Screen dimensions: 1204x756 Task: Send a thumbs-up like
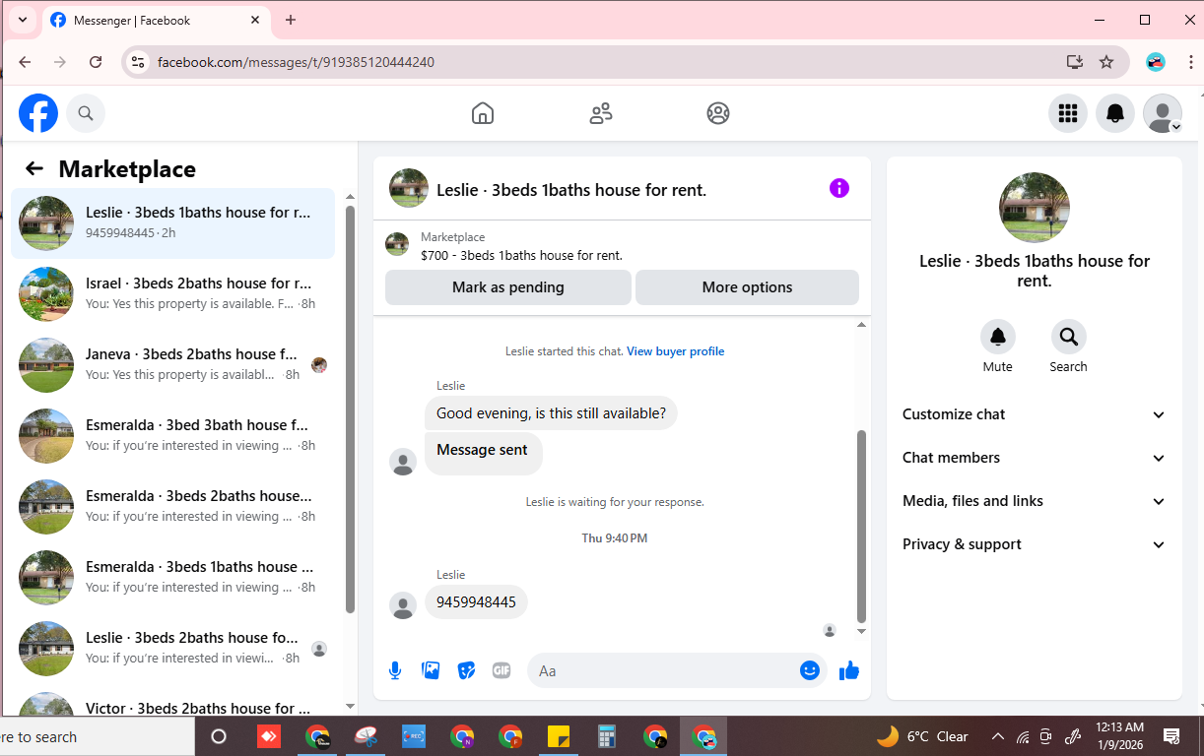pos(849,670)
